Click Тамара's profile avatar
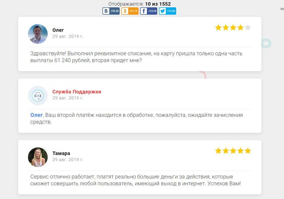284x199 pixels. [x=38, y=157]
